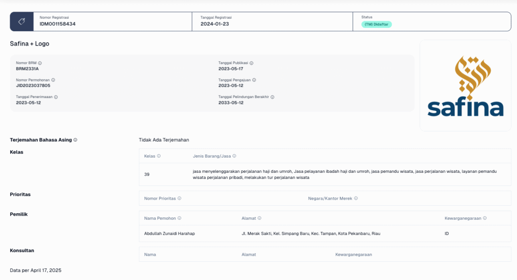Viewport: 517px width, 280px height.
Task: Click nationality value ID
Action: [x=446, y=234]
